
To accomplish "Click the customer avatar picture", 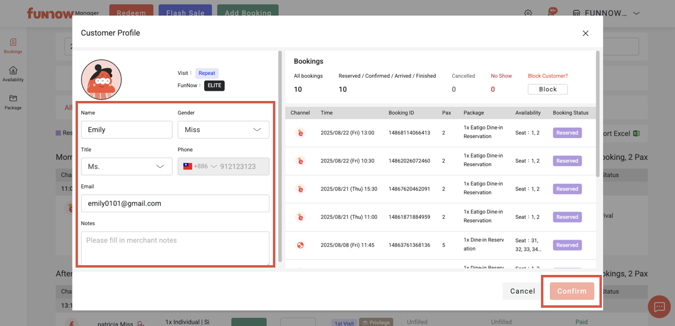I will (x=101, y=80).
